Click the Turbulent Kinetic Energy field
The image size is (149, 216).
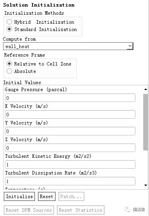click(70, 164)
